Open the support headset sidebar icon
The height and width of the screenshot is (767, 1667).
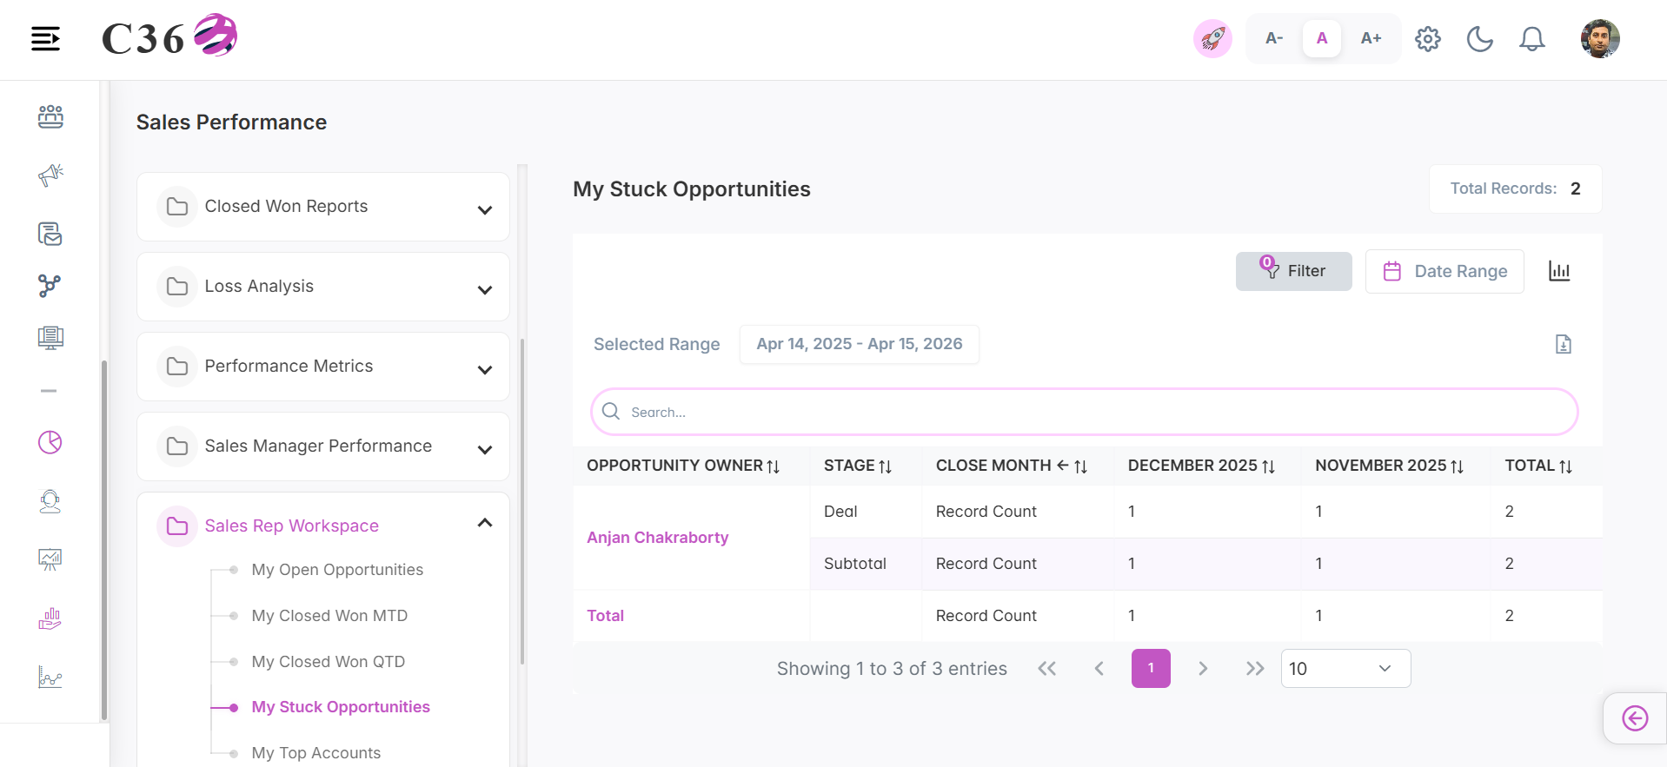[x=50, y=501]
